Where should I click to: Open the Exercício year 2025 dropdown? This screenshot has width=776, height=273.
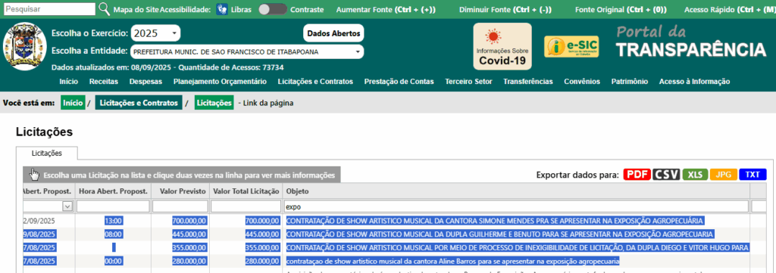155,33
